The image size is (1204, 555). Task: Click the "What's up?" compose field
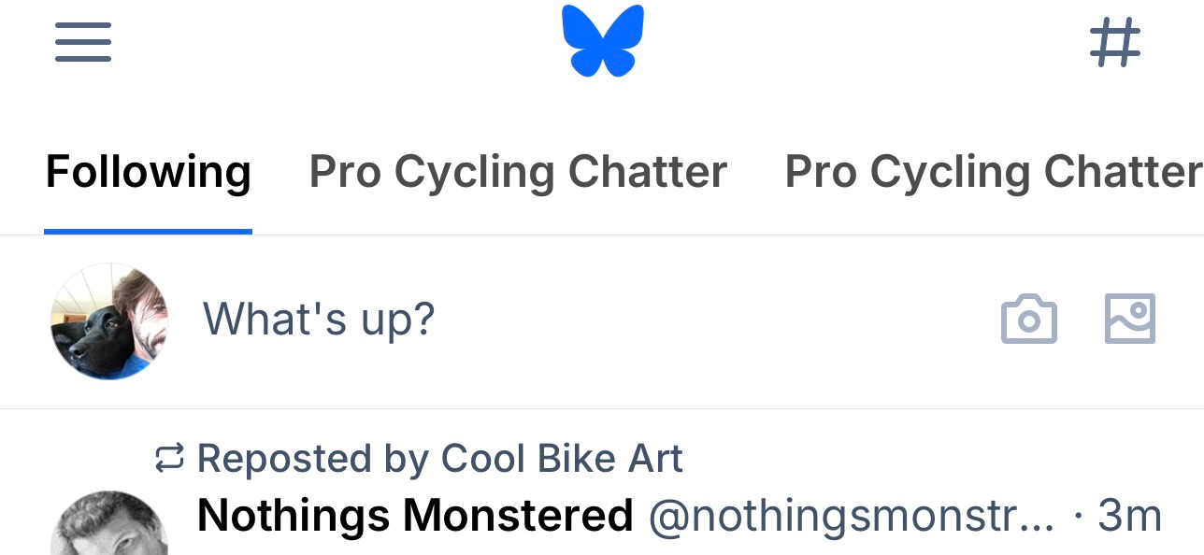319,320
